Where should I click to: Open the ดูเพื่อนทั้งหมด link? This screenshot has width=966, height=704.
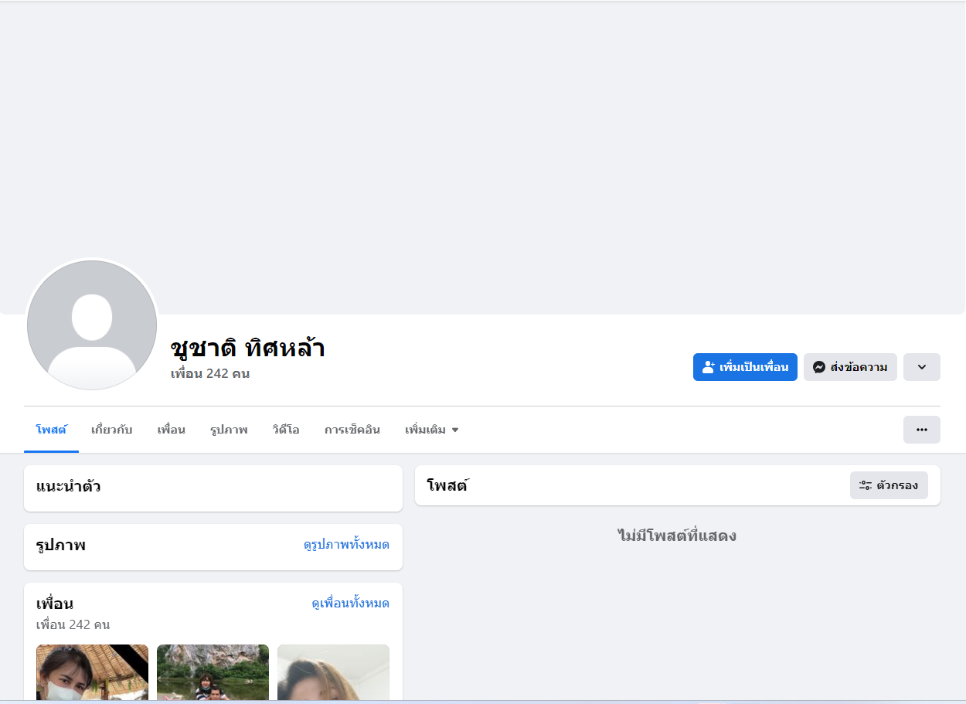click(350, 604)
